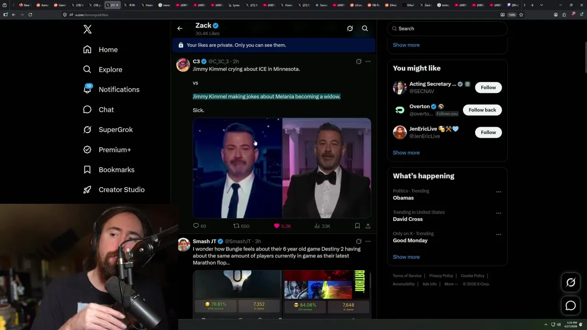Viewport: 587px width, 330px height.
Task: Open more options for Good Monday trend
Action: pos(498,235)
